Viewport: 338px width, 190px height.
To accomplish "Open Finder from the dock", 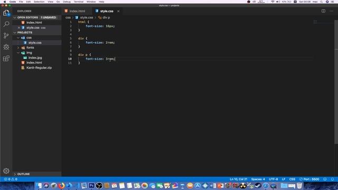I will (39, 185).
